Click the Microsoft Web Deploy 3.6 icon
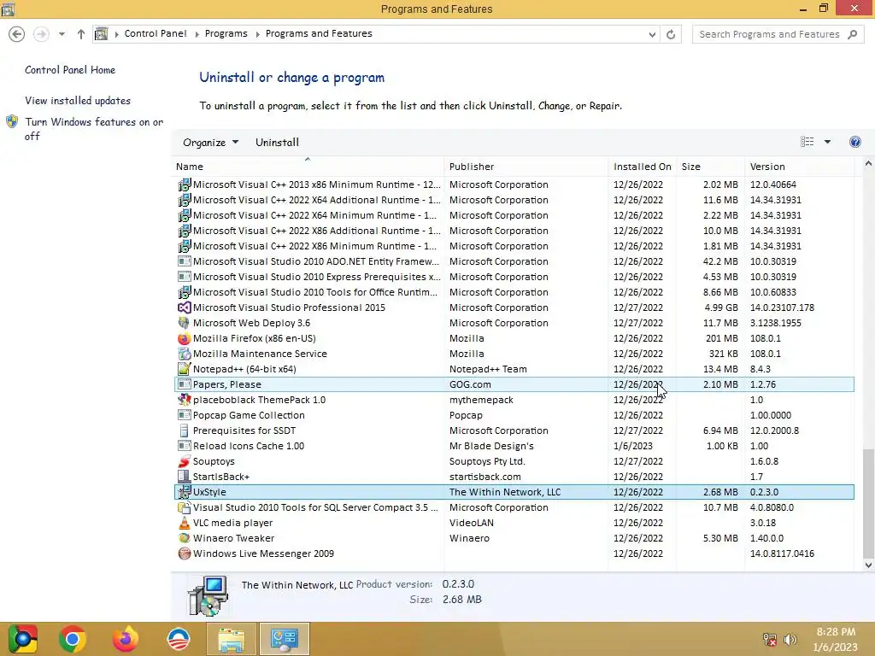The height and width of the screenshot is (656, 875). tap(185, 323)
